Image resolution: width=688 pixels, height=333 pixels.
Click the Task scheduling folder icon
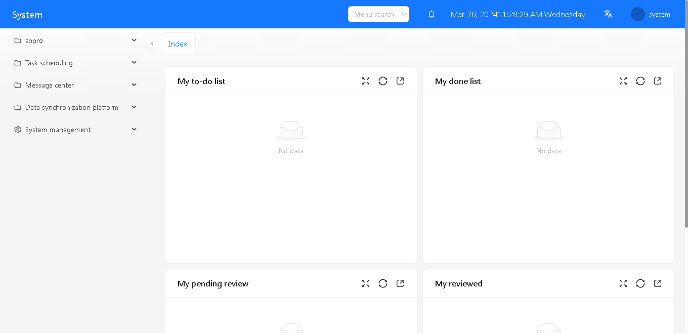pyautogui.click(x=18, y=63)
